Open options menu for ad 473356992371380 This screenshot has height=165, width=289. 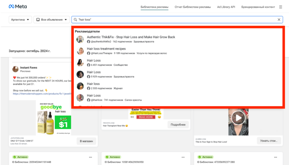[x=275, y=157]
